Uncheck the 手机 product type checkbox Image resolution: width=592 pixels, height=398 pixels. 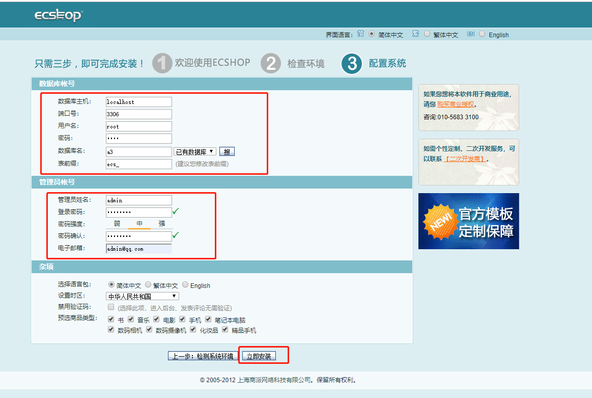(182, 320)
